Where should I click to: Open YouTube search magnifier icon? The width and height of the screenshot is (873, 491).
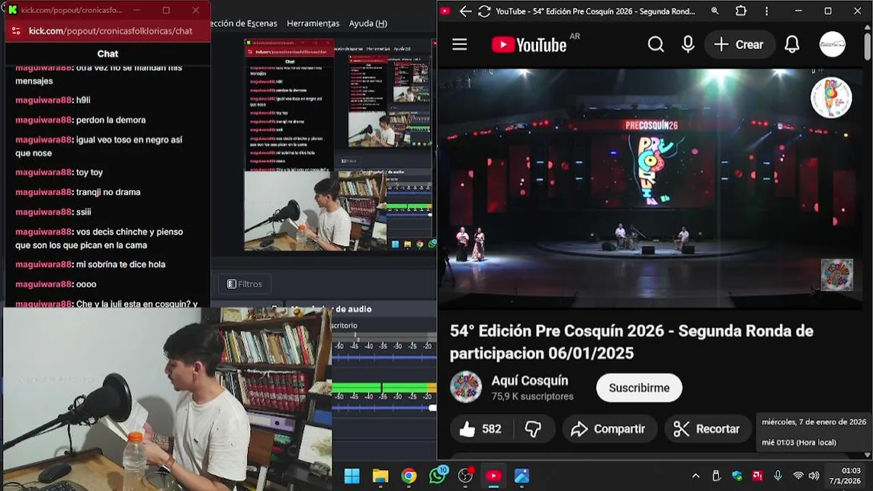point(655,44)
